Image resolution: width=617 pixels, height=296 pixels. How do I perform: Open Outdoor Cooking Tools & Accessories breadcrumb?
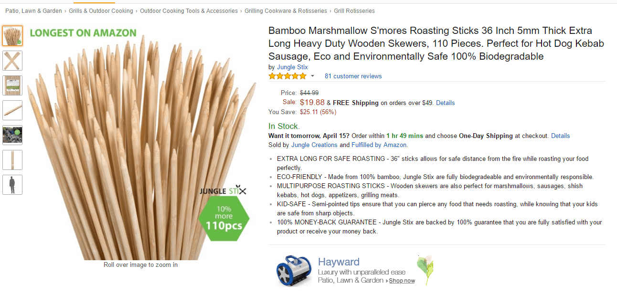pos(189,11)
